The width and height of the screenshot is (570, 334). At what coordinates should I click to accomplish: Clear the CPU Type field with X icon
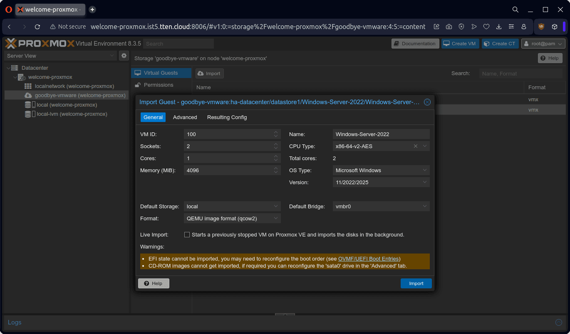(x=416, y=146)
